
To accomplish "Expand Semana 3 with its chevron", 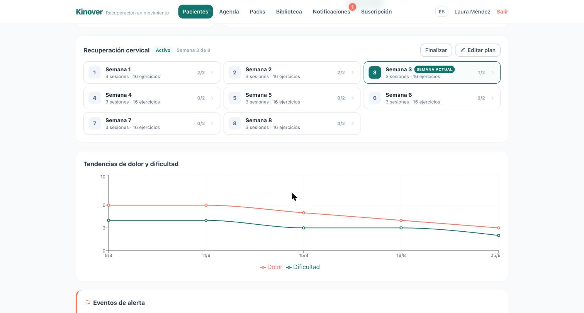I will tap(492, 72).
